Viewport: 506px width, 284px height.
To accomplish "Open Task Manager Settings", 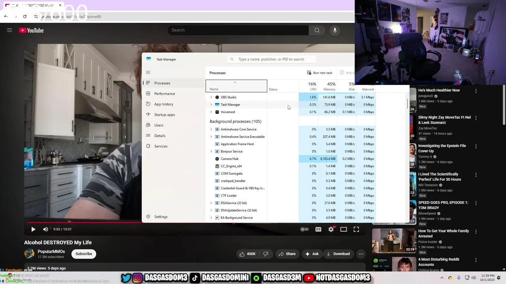I will tap(173, 217).
